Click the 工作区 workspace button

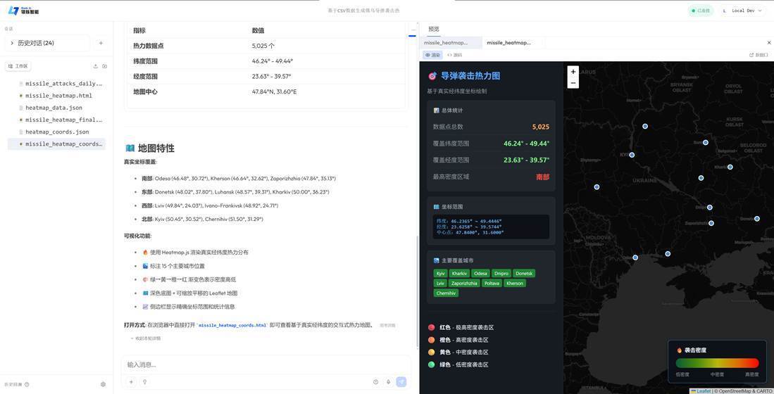(x=18, y=66)
